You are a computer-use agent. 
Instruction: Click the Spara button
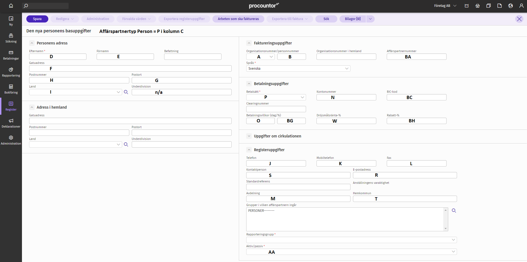[37, 19]
